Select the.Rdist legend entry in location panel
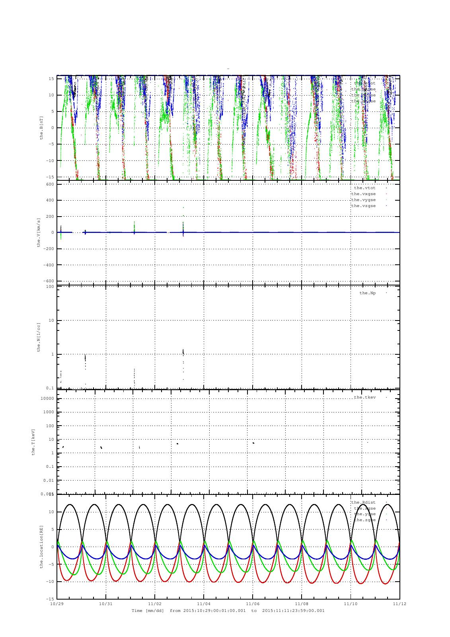 tap(363, 502)
